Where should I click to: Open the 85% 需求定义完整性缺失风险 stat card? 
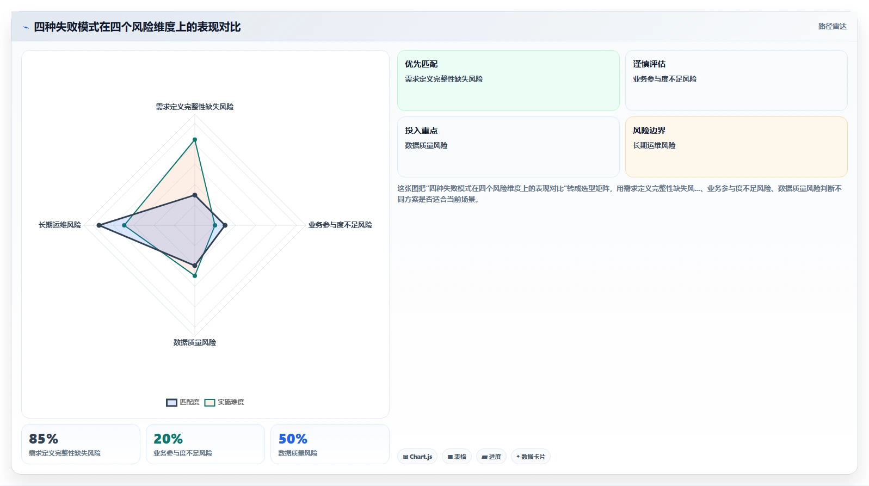(x=81, y=444)
